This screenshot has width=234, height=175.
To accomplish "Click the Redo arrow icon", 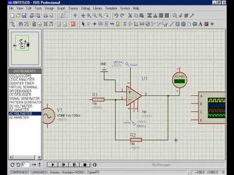I will (x=122, y=16).
